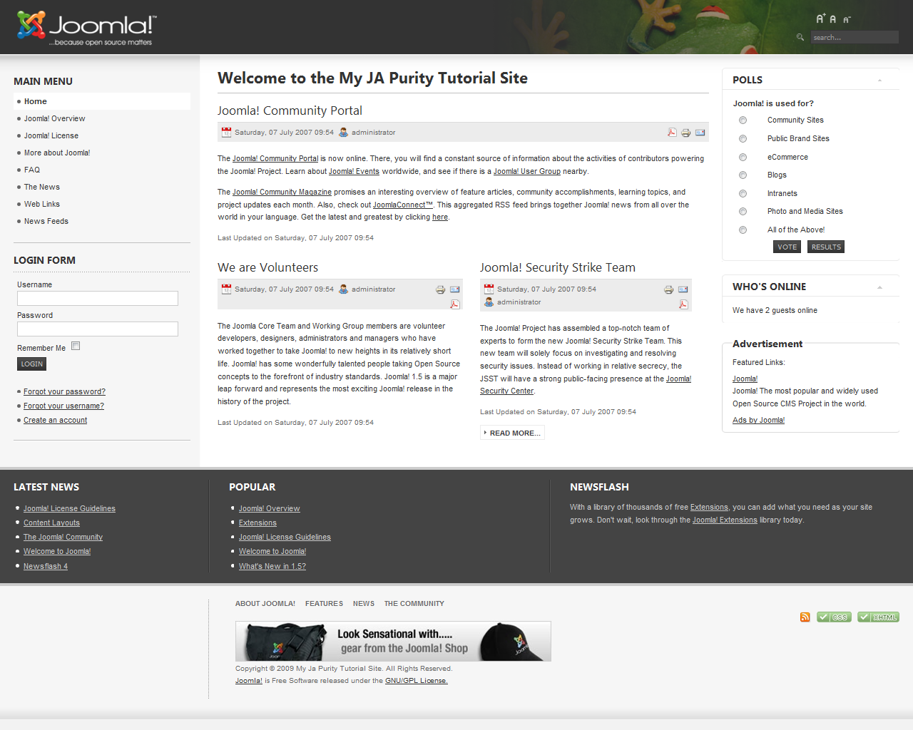Click Read More button under Security article
This screenshot has height=730, width=913.
click(x=512, y=433)
